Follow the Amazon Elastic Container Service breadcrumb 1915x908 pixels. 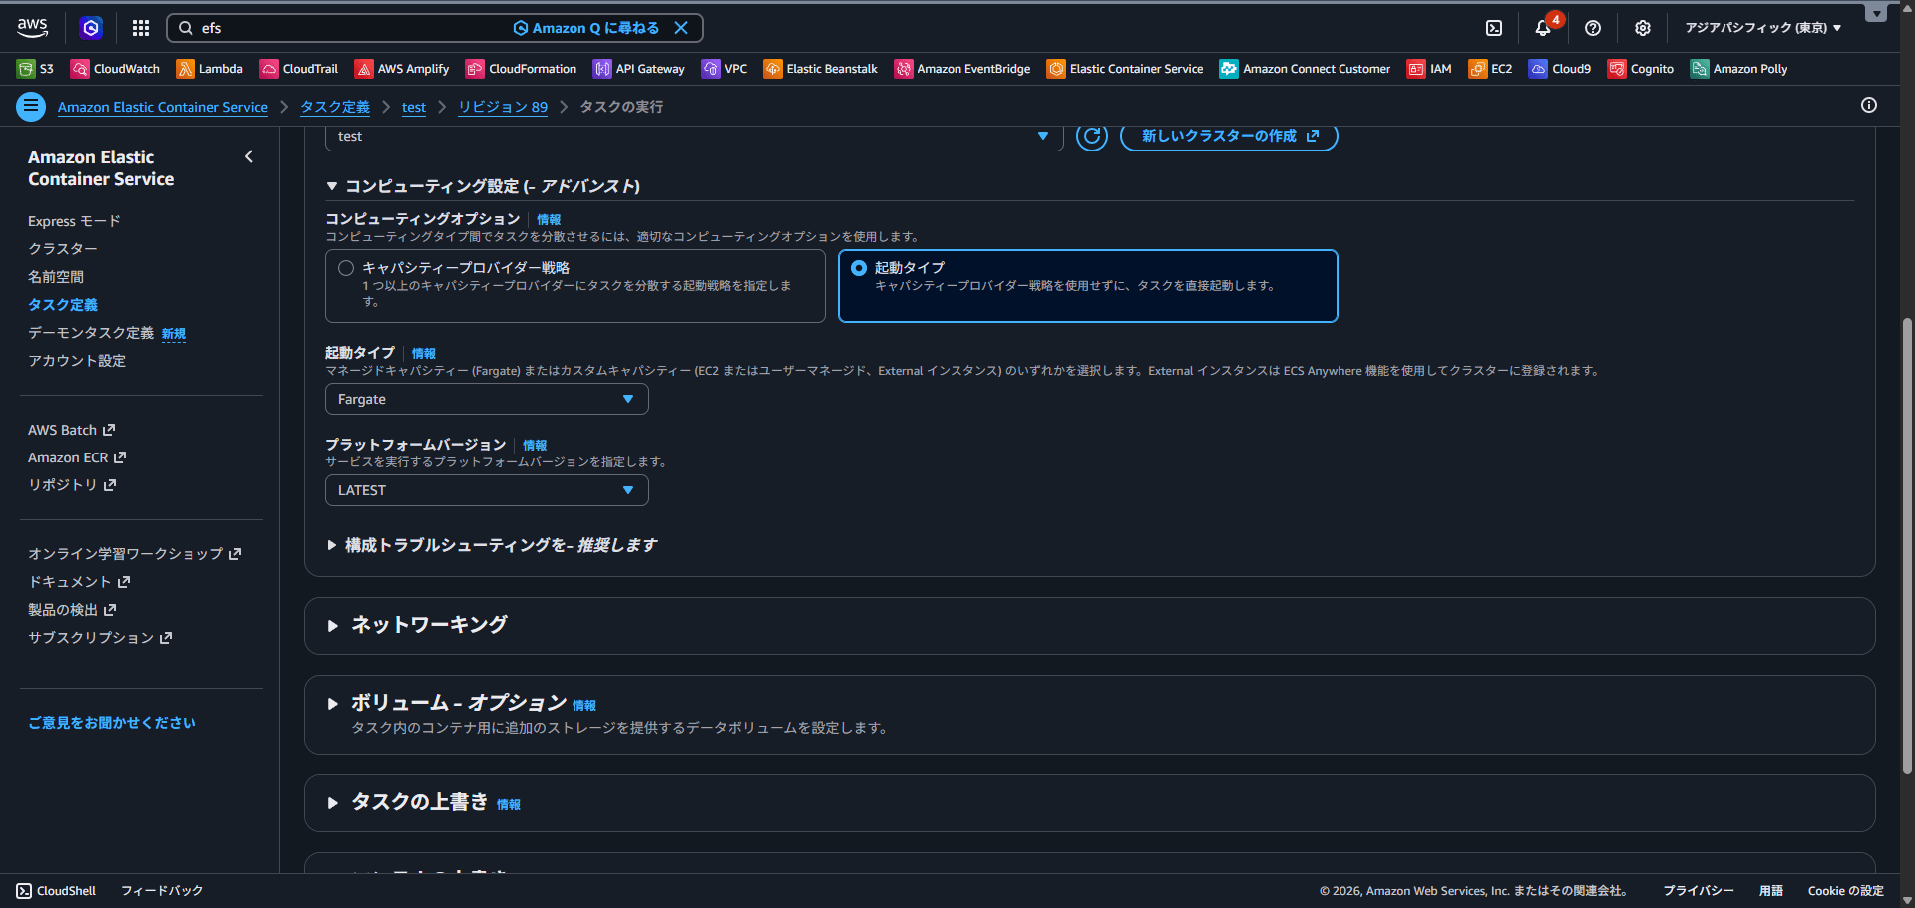163,107
